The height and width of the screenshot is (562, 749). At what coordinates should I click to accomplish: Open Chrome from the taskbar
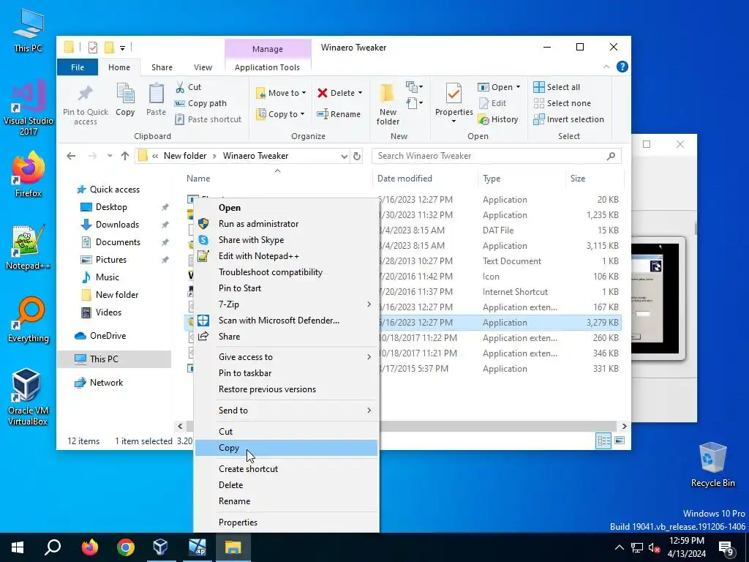coord(126,547)
